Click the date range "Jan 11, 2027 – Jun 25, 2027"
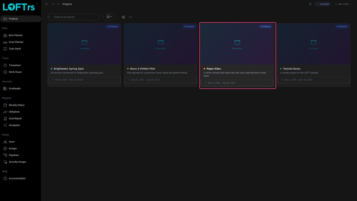The width and height of the screenshot is (357, 201). click(x=146, y=80)
